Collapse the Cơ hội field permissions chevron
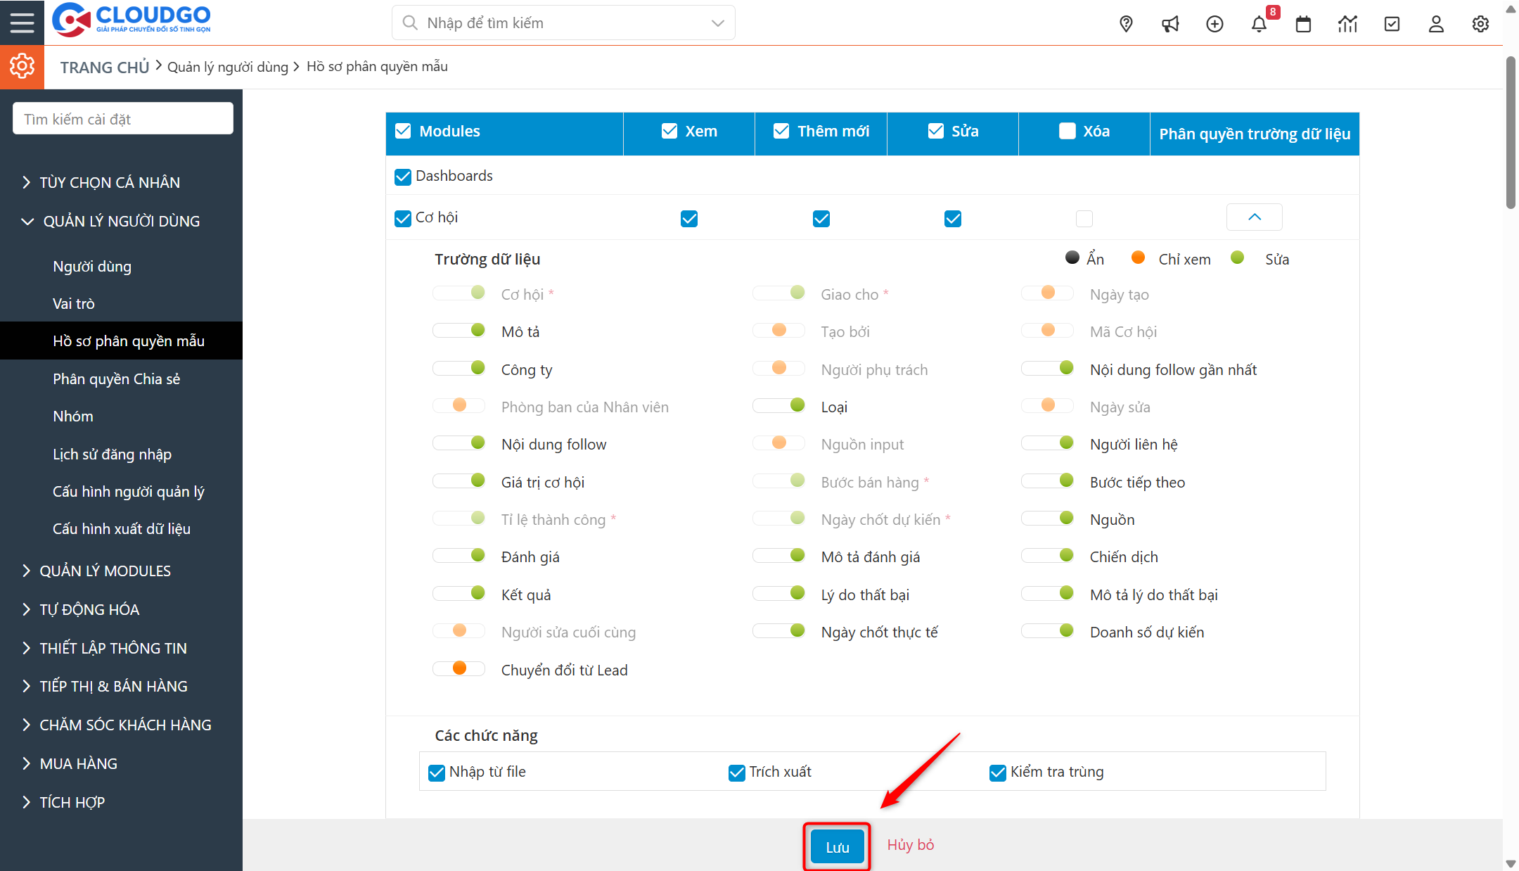Image resolution: width=1519 pixels, height=871 pixels. (1254, 217)
